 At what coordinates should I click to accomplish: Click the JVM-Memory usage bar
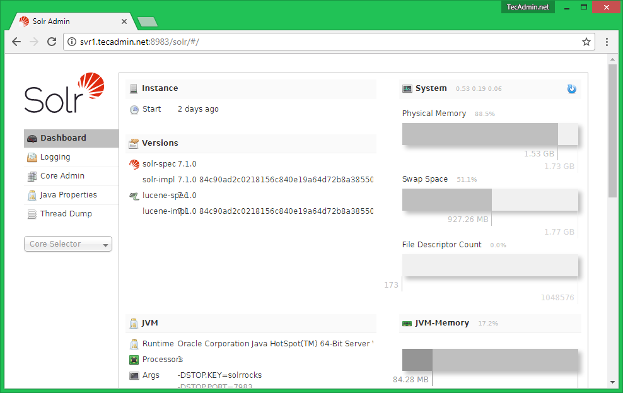[490, 360]
